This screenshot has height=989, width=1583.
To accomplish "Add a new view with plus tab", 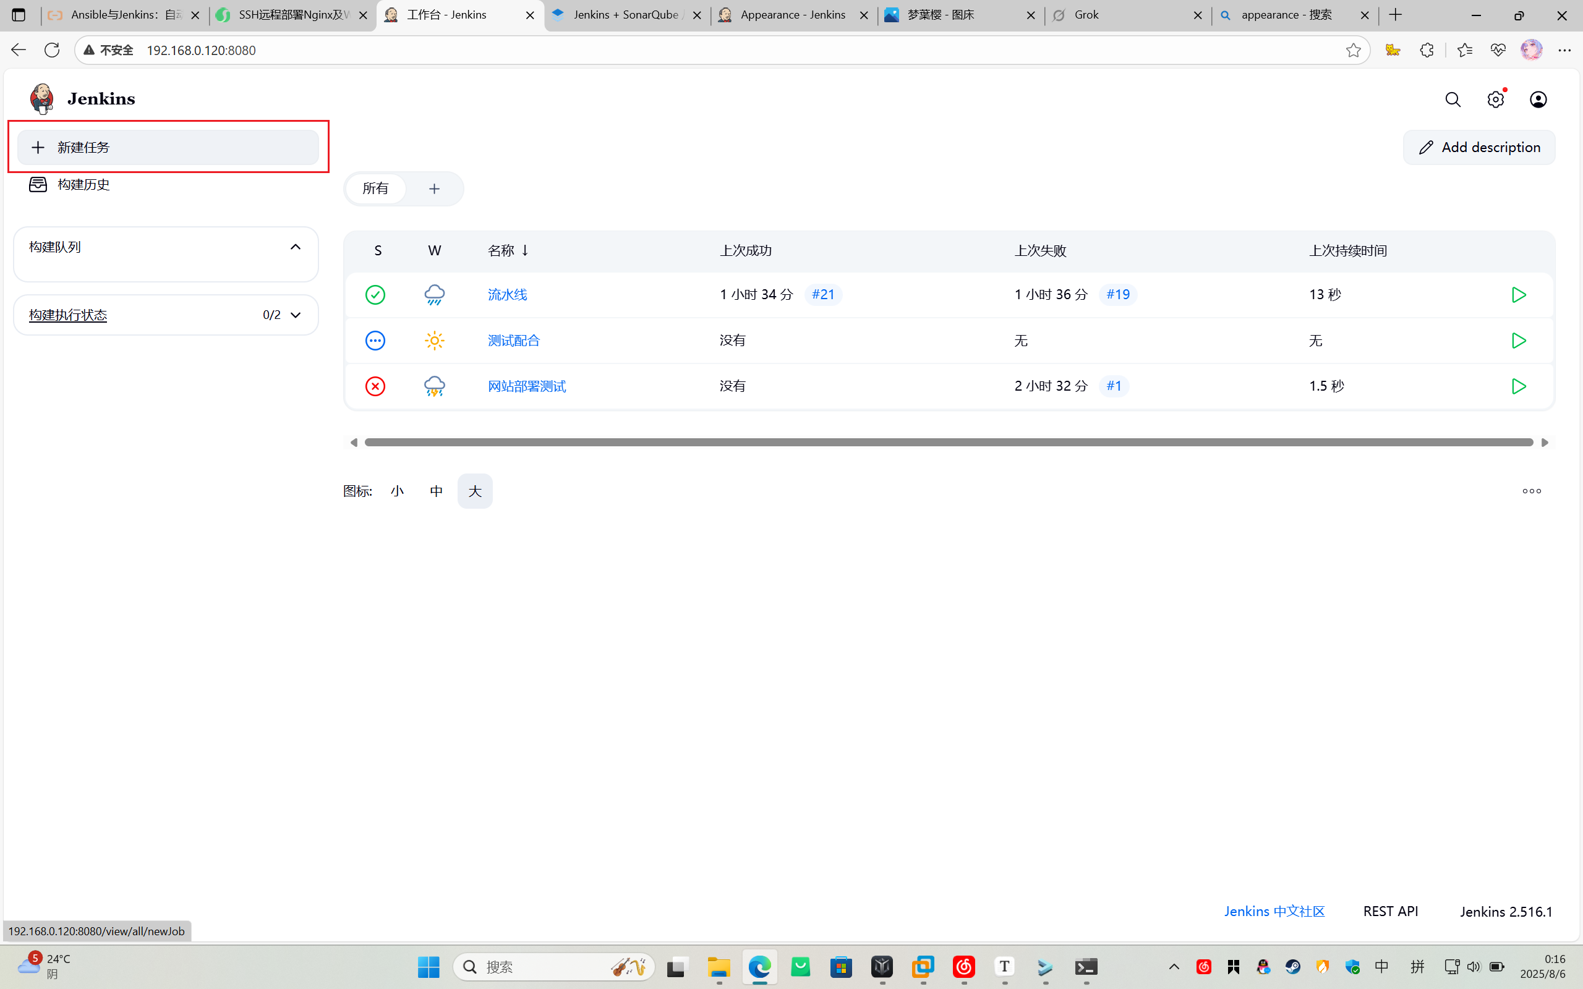I will click(x=434, y=189).
